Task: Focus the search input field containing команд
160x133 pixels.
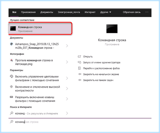Action: click(x=80, y=122)
